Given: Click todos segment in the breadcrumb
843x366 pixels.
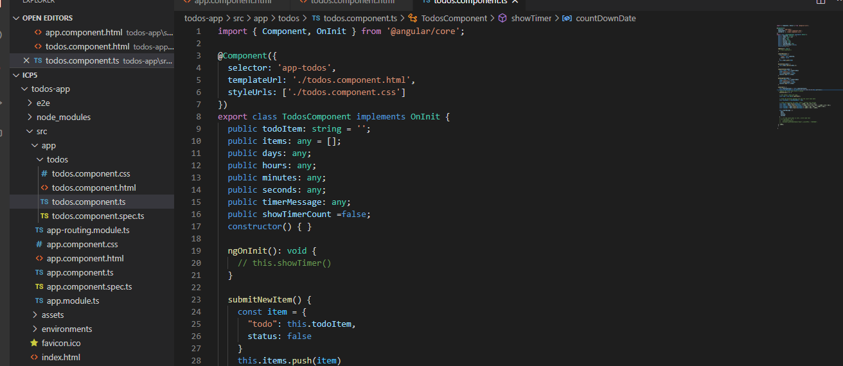Looking at the screenshot, I should (288, 18).
